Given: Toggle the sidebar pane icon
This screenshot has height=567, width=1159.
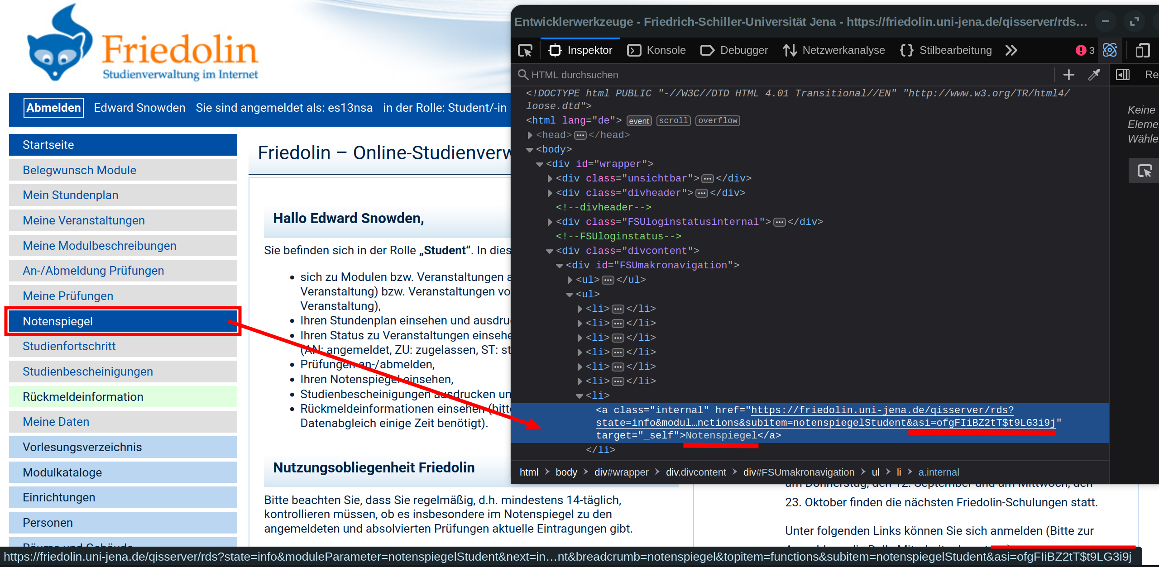Looking at the screenshot, I should tap(1123, 75).
